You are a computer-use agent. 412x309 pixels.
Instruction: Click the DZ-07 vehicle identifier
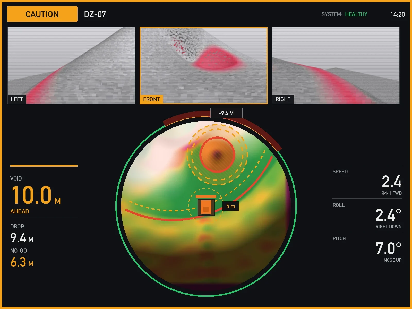[95, 14]
